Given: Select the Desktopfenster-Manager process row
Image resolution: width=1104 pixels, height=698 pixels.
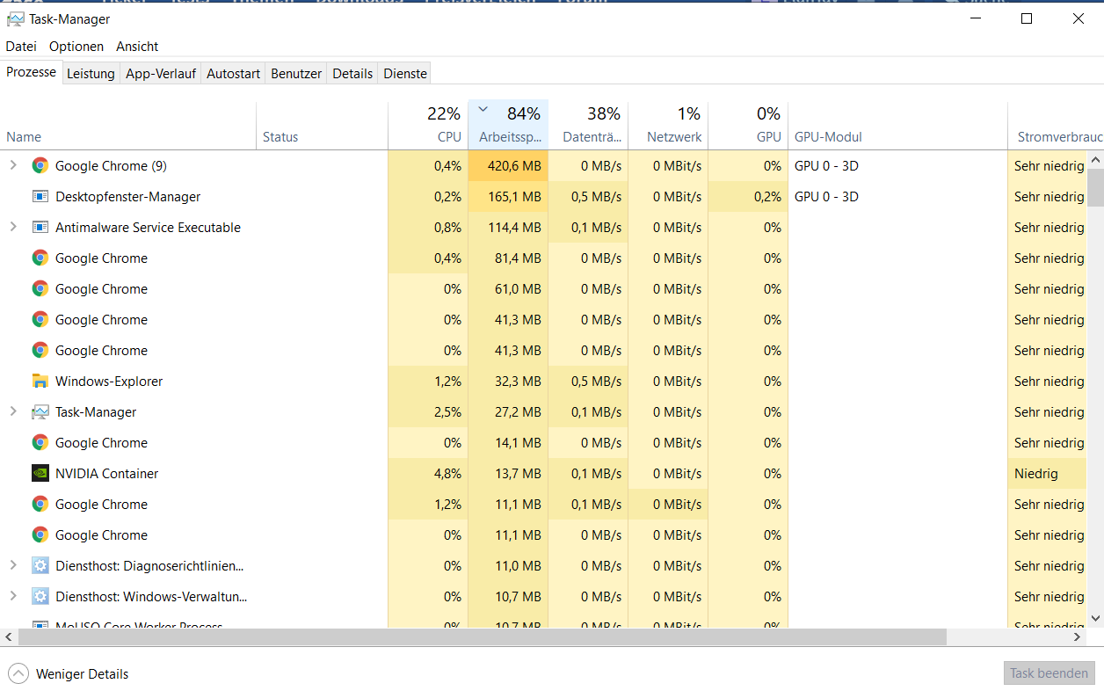Looking at the screenshot, I should [544, 196].
